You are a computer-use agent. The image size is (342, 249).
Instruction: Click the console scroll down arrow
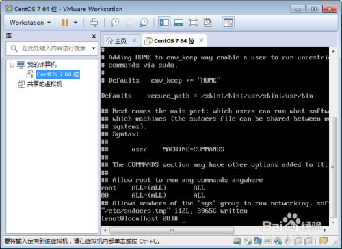pyautogui.click(x=333, y=222)
